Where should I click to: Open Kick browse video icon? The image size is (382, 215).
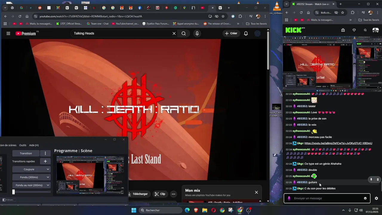tap(343, 30)
